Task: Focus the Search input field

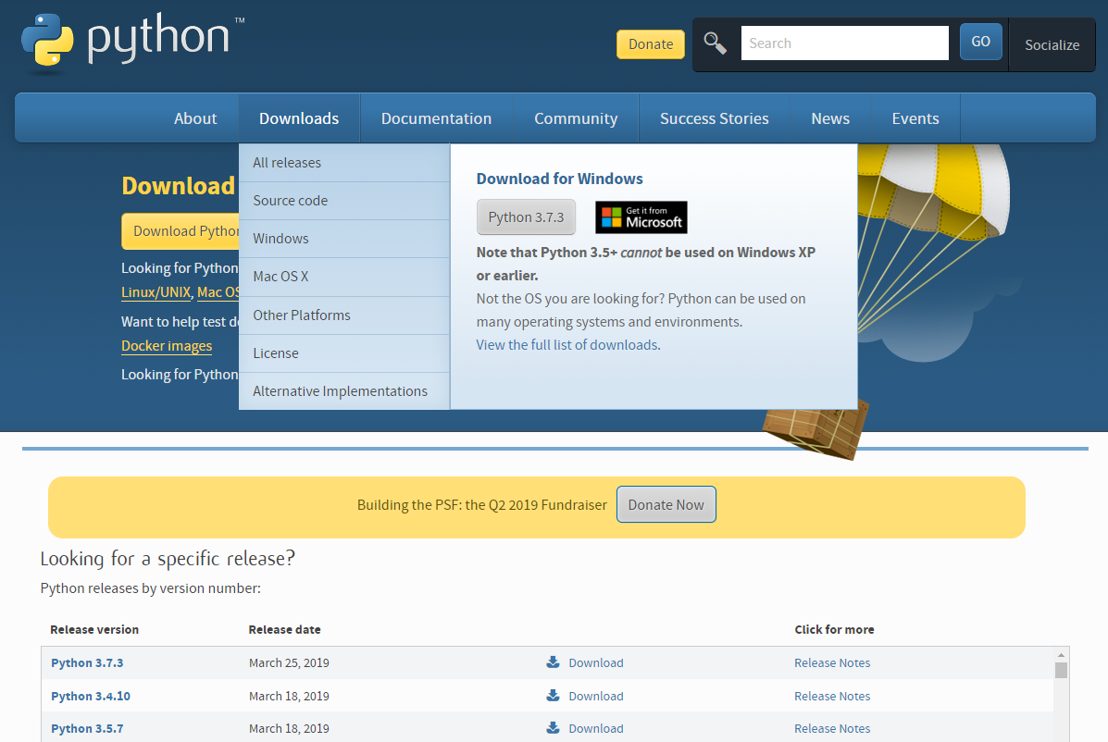Action: tap(844, 43)
